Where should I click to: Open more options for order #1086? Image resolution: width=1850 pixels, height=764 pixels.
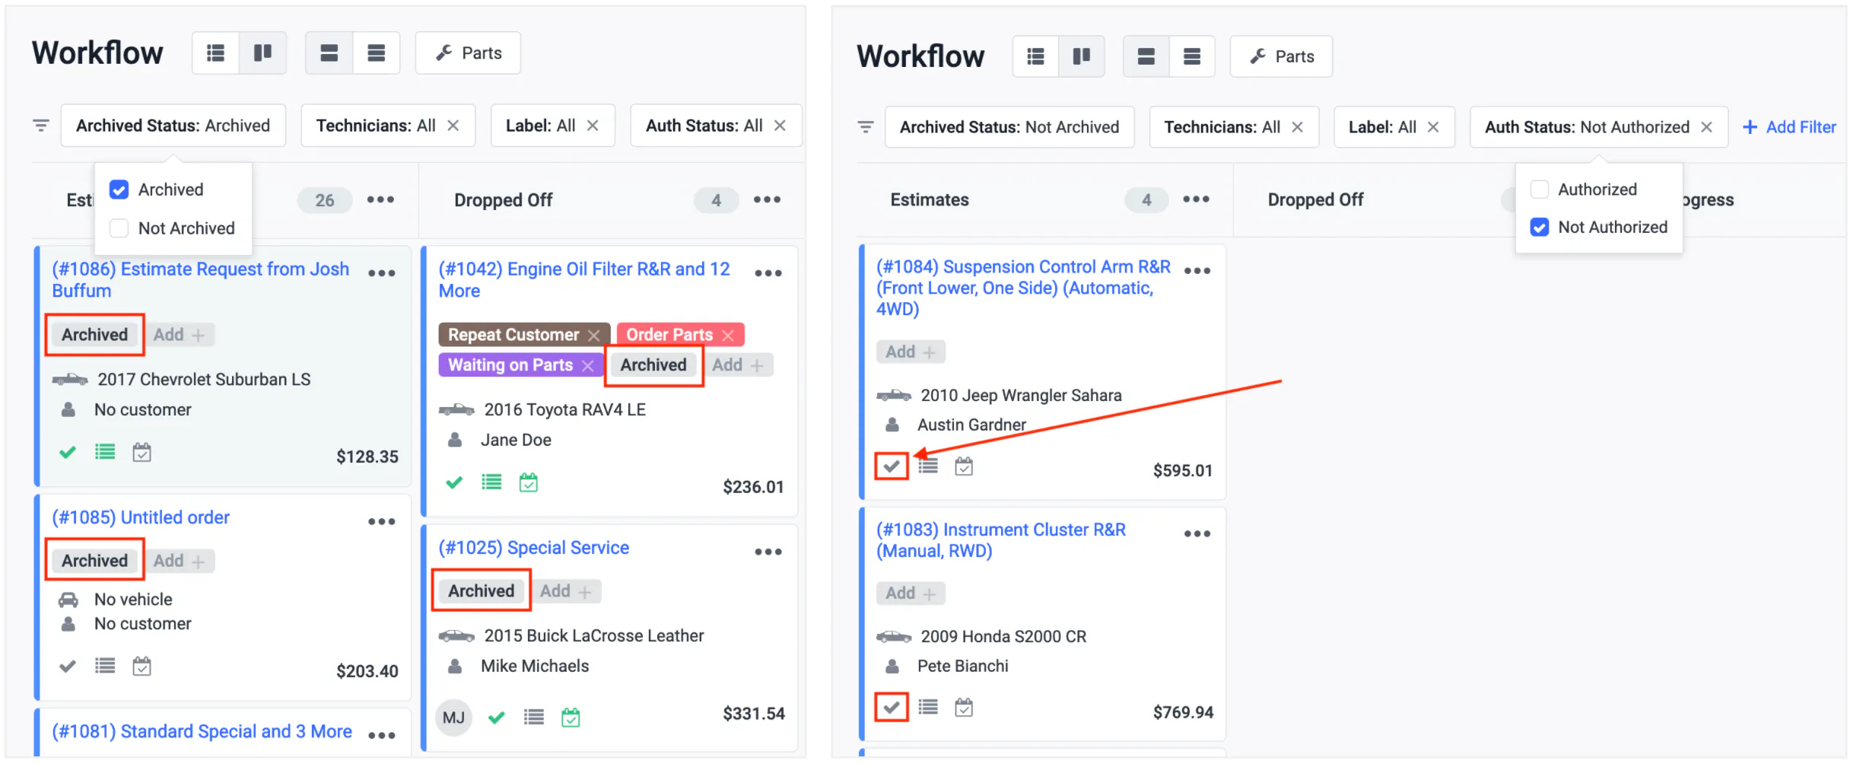click(382, 273)
